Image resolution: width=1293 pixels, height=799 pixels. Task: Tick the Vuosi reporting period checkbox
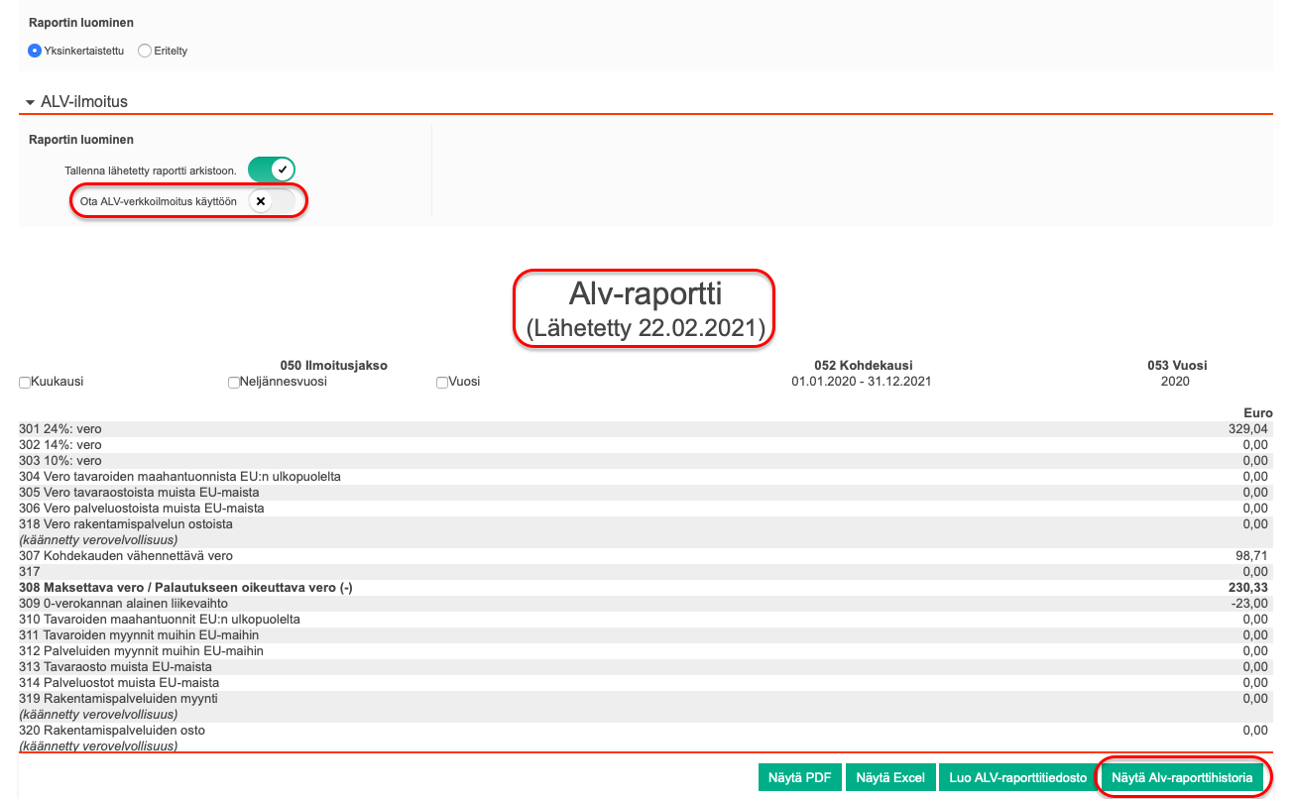click(442, 382)
